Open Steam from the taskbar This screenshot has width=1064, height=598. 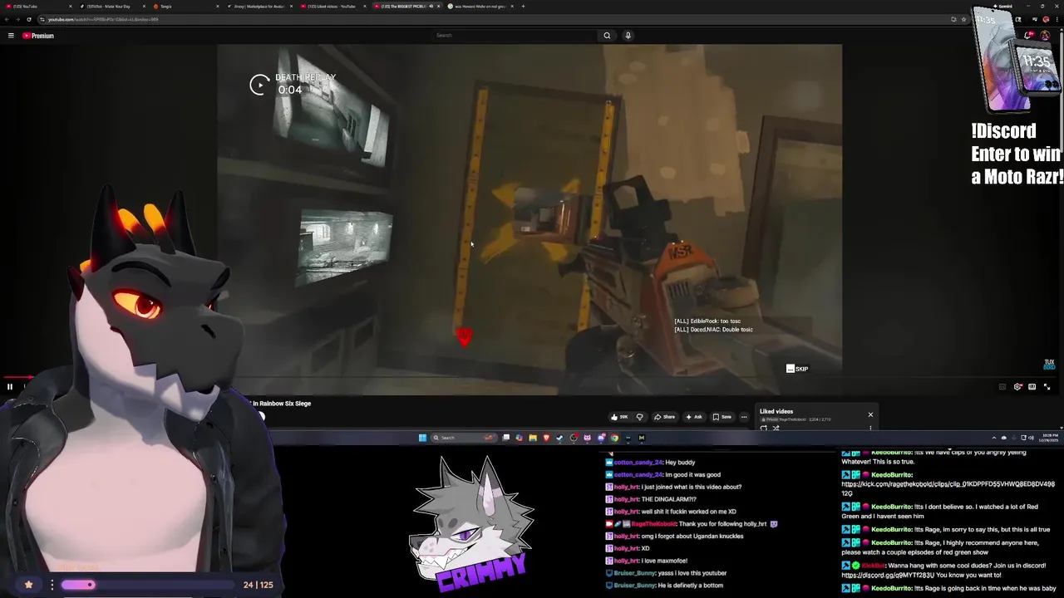(559, 438)
